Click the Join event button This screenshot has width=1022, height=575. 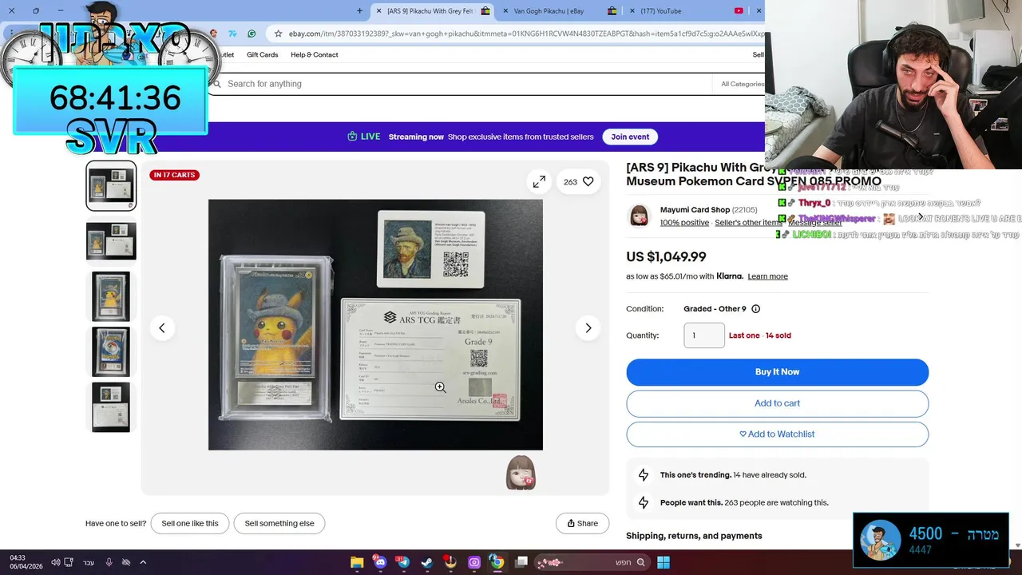pos(630,137)
